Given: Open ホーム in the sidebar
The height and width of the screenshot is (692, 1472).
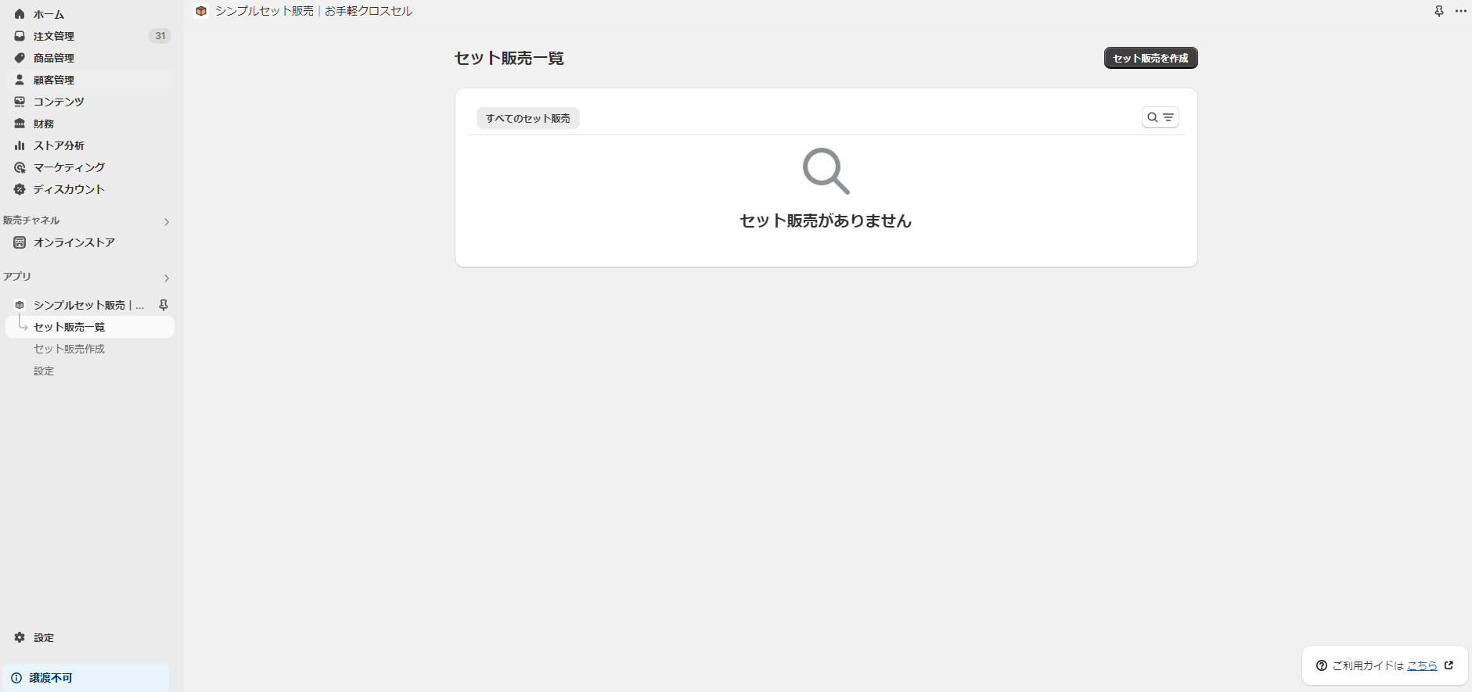Looking at the screenshot, I should click(89, 14).
